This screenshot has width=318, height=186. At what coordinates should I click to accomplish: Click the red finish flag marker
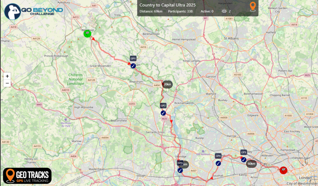[x=283, y=170]
